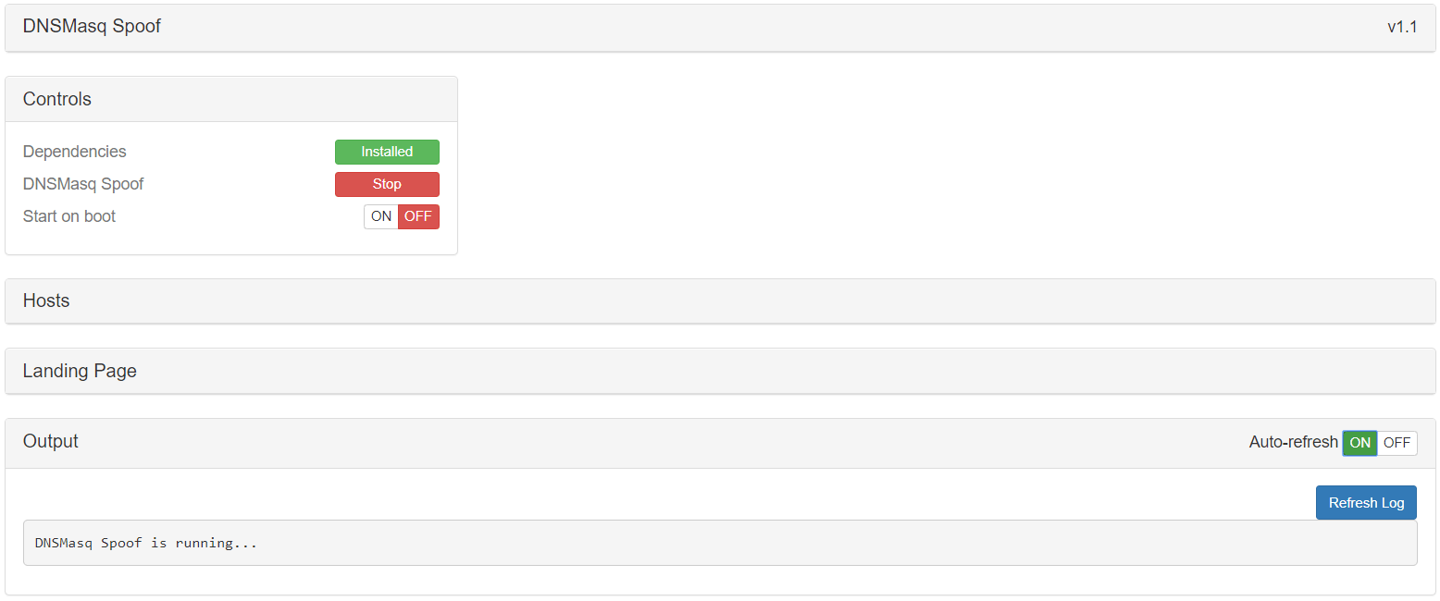Click the Start on boot label
This screenshot has width=1440, height=601.
[69, 216]
